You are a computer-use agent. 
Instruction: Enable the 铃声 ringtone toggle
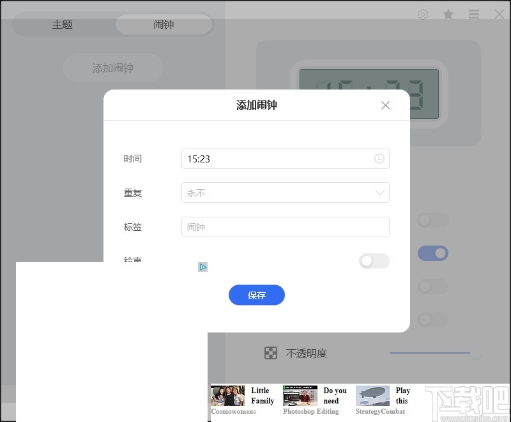[x=374, y=261]
